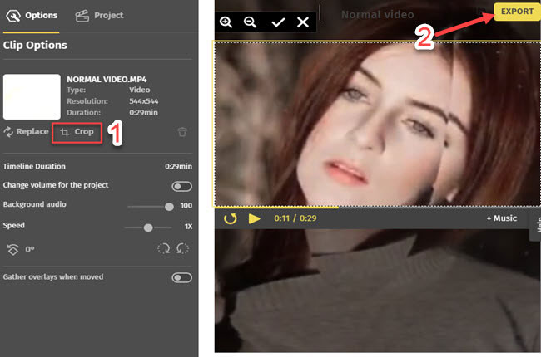Switch to the Project tab

click(99, 16)
